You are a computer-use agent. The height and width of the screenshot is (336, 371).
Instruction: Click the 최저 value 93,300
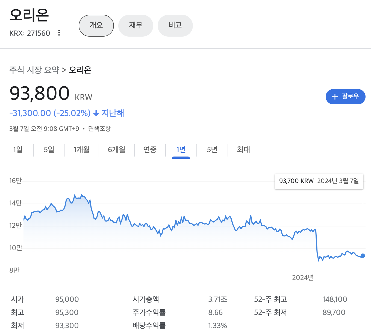[67, 326]
